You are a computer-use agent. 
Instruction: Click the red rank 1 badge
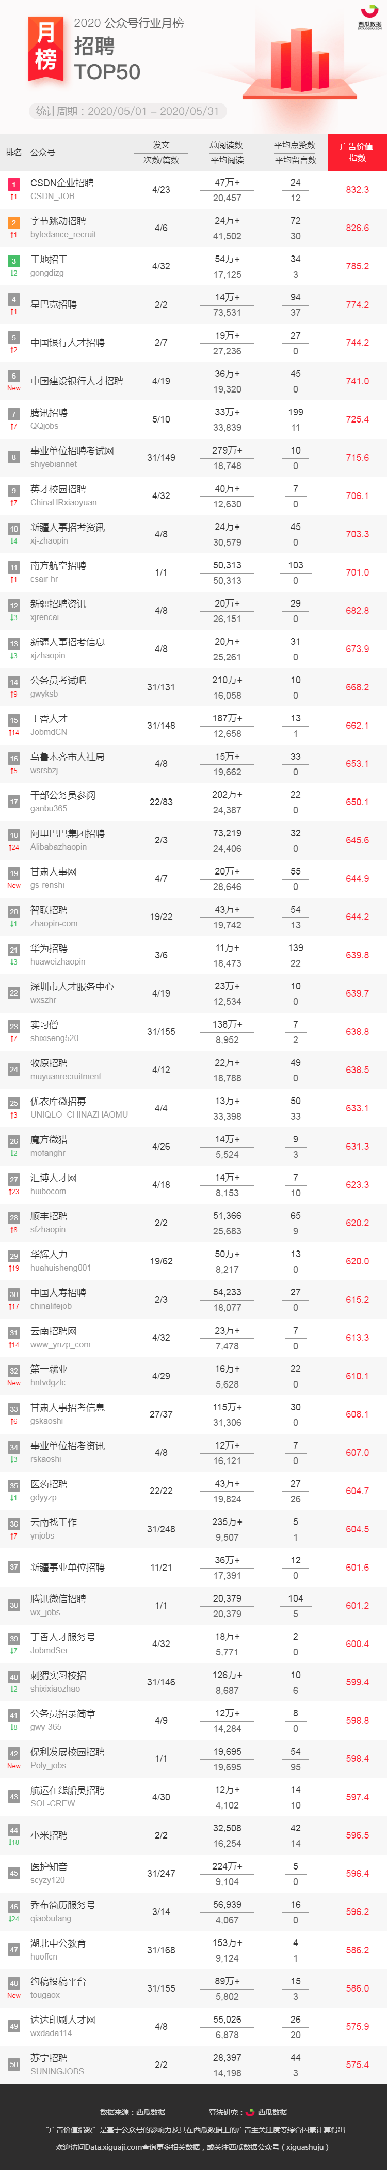pyautogui.click(x=13, y=185)
